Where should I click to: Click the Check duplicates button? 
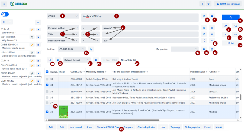pyautogui.click(x=146, y=127)
